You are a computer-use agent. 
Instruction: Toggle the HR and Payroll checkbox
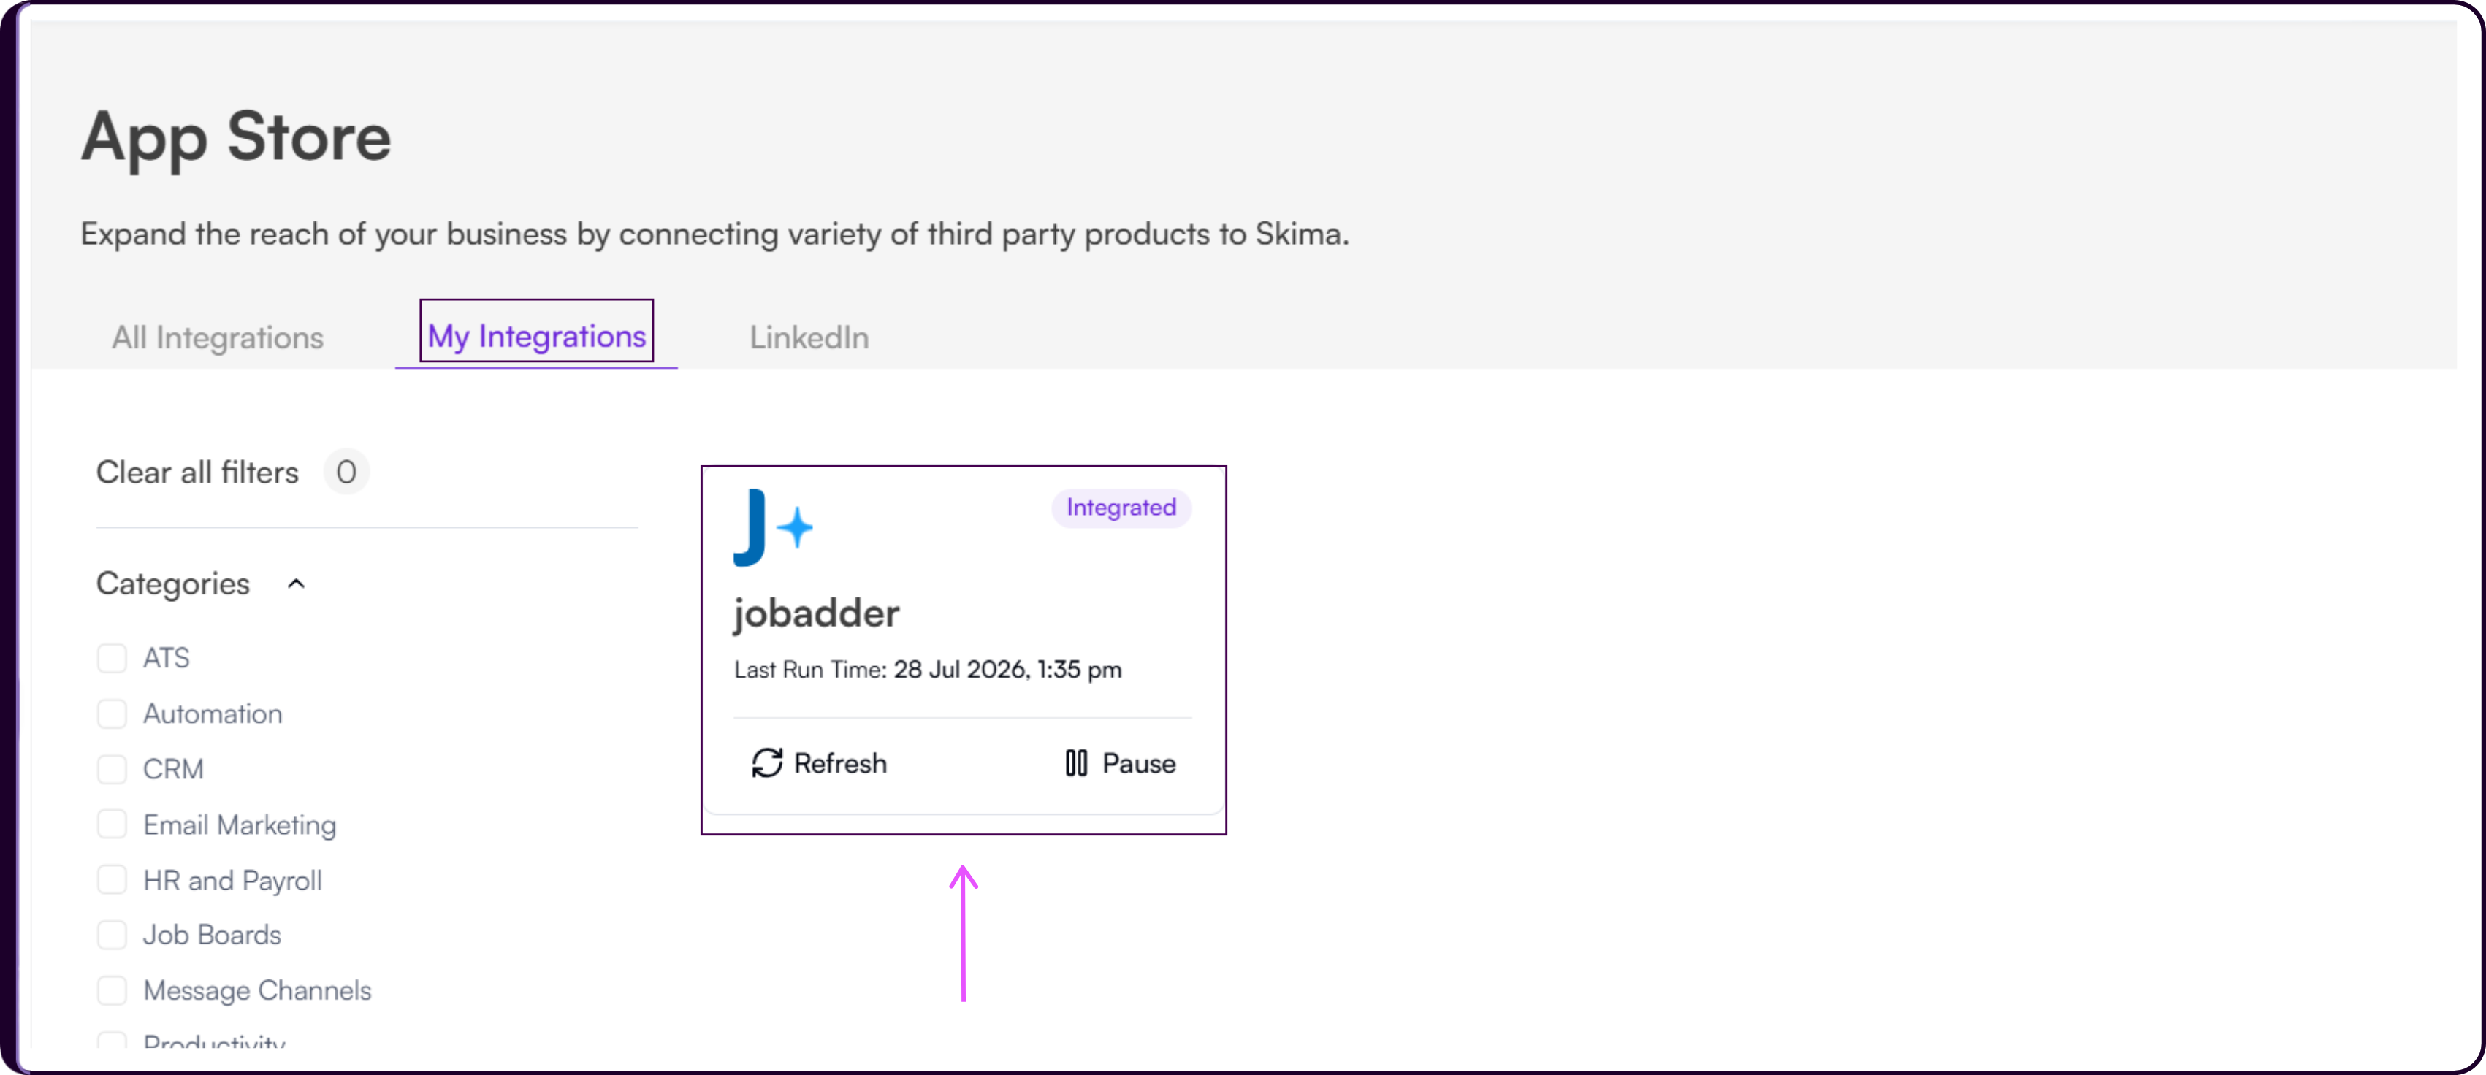point(112,879)
